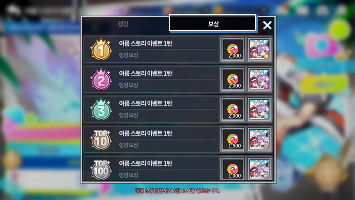Open the rank 3 character portrait reward

coord(259,109)
